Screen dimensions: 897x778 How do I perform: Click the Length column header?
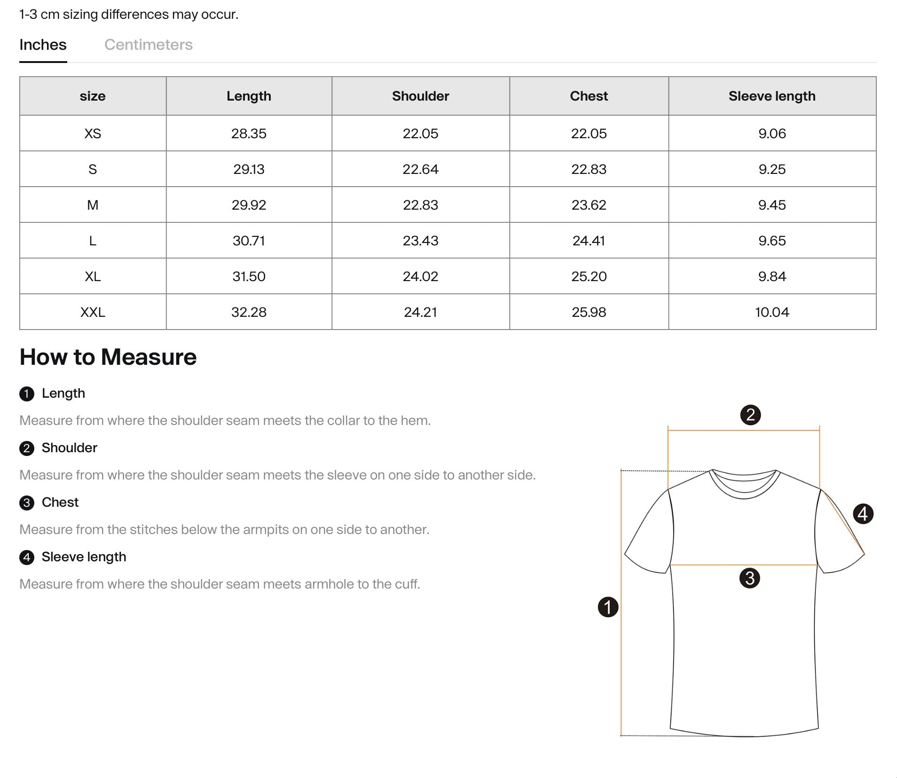click(x=249, y=96)
